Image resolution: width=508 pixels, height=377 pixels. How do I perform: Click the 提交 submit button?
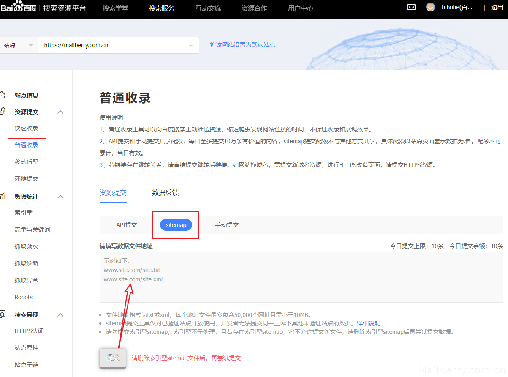[113, 358]
